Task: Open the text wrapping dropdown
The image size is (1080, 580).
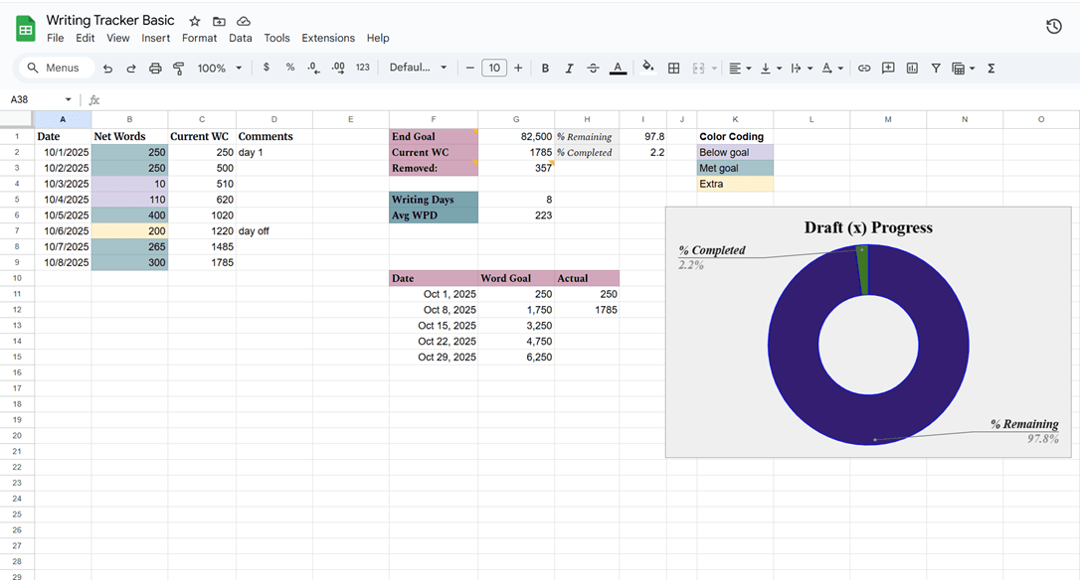Action: click(801, 69)
